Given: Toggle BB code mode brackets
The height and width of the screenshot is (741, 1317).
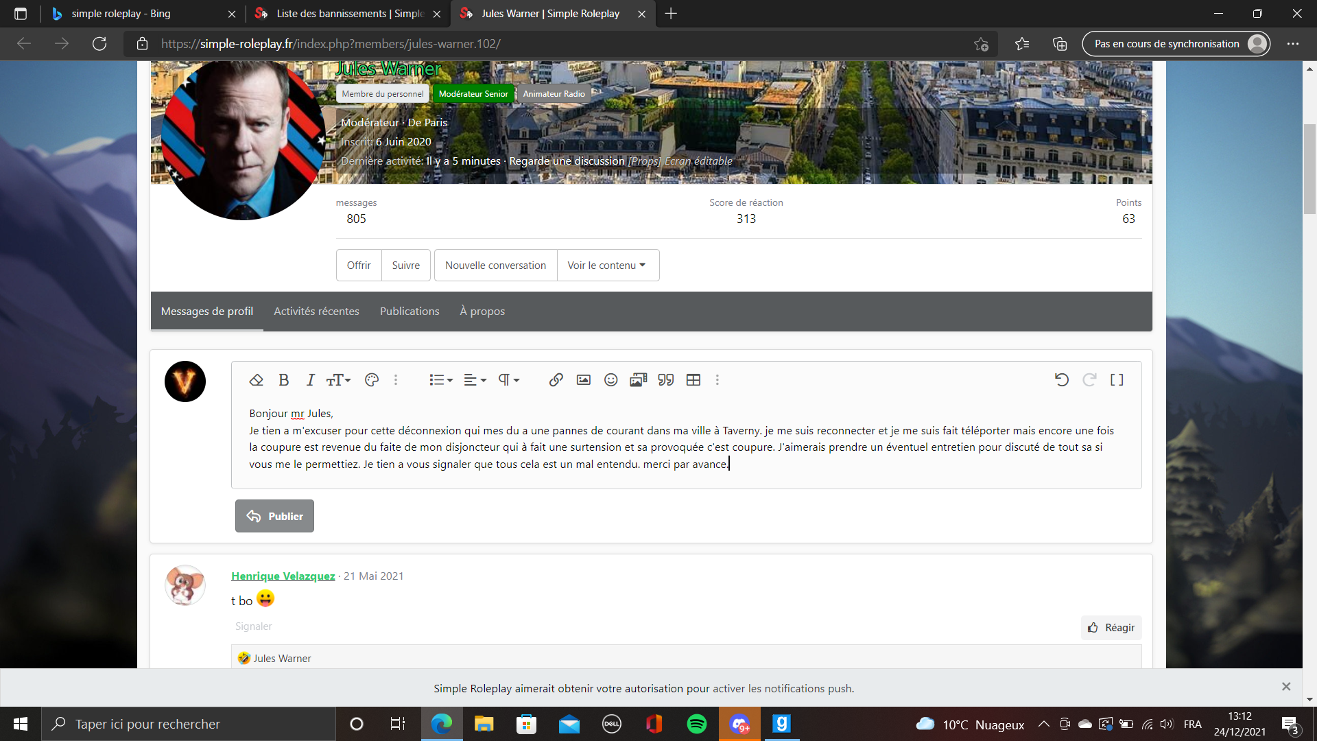Looking at the screenshot, I should click(x=1117, y=379).
